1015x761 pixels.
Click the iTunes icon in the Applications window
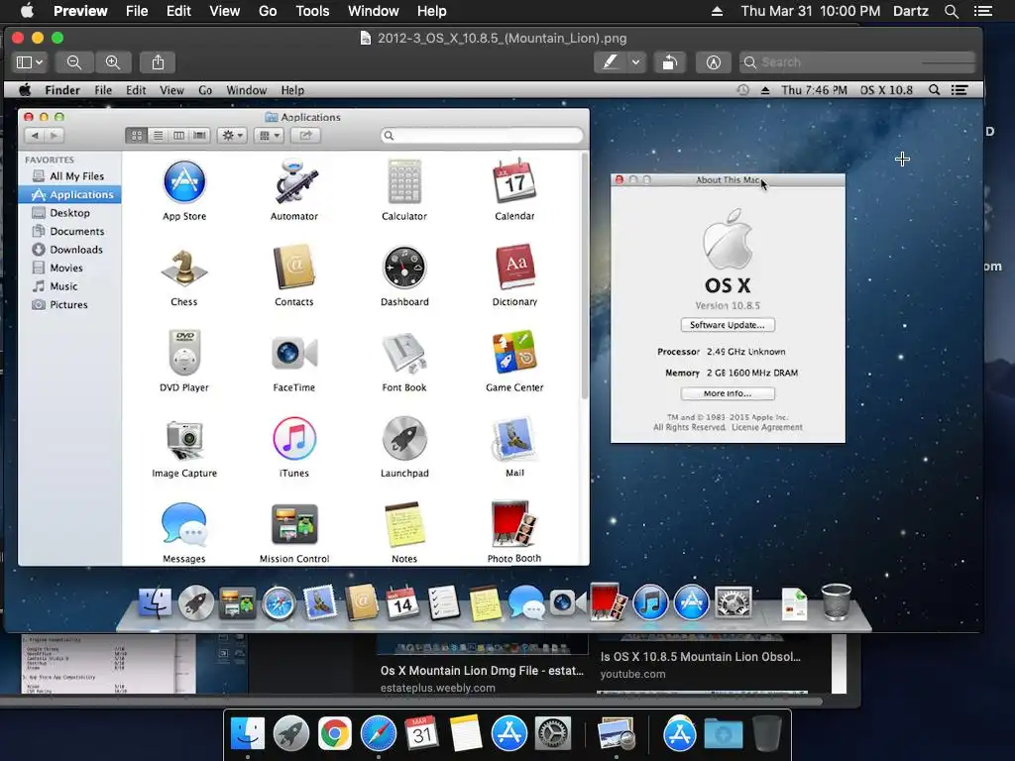pos(294,439)
